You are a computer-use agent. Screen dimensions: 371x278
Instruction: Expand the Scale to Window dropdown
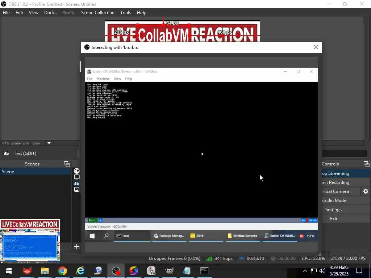[49, 143]
